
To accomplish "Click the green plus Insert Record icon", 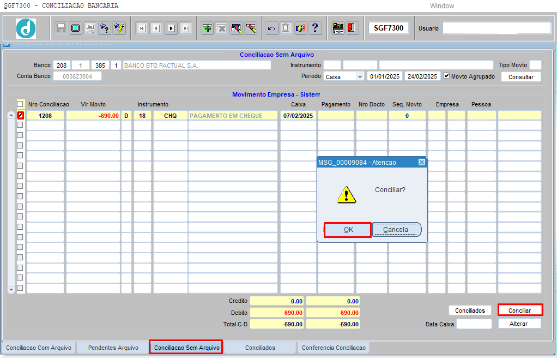I will coord(207,28).
